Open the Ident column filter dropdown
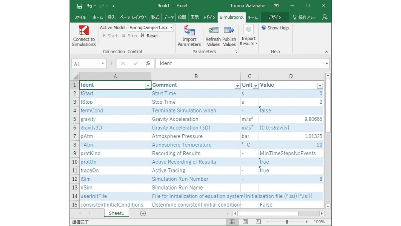Image resolution: width=401 pixels, height=226 pixels. click(148, 86)
